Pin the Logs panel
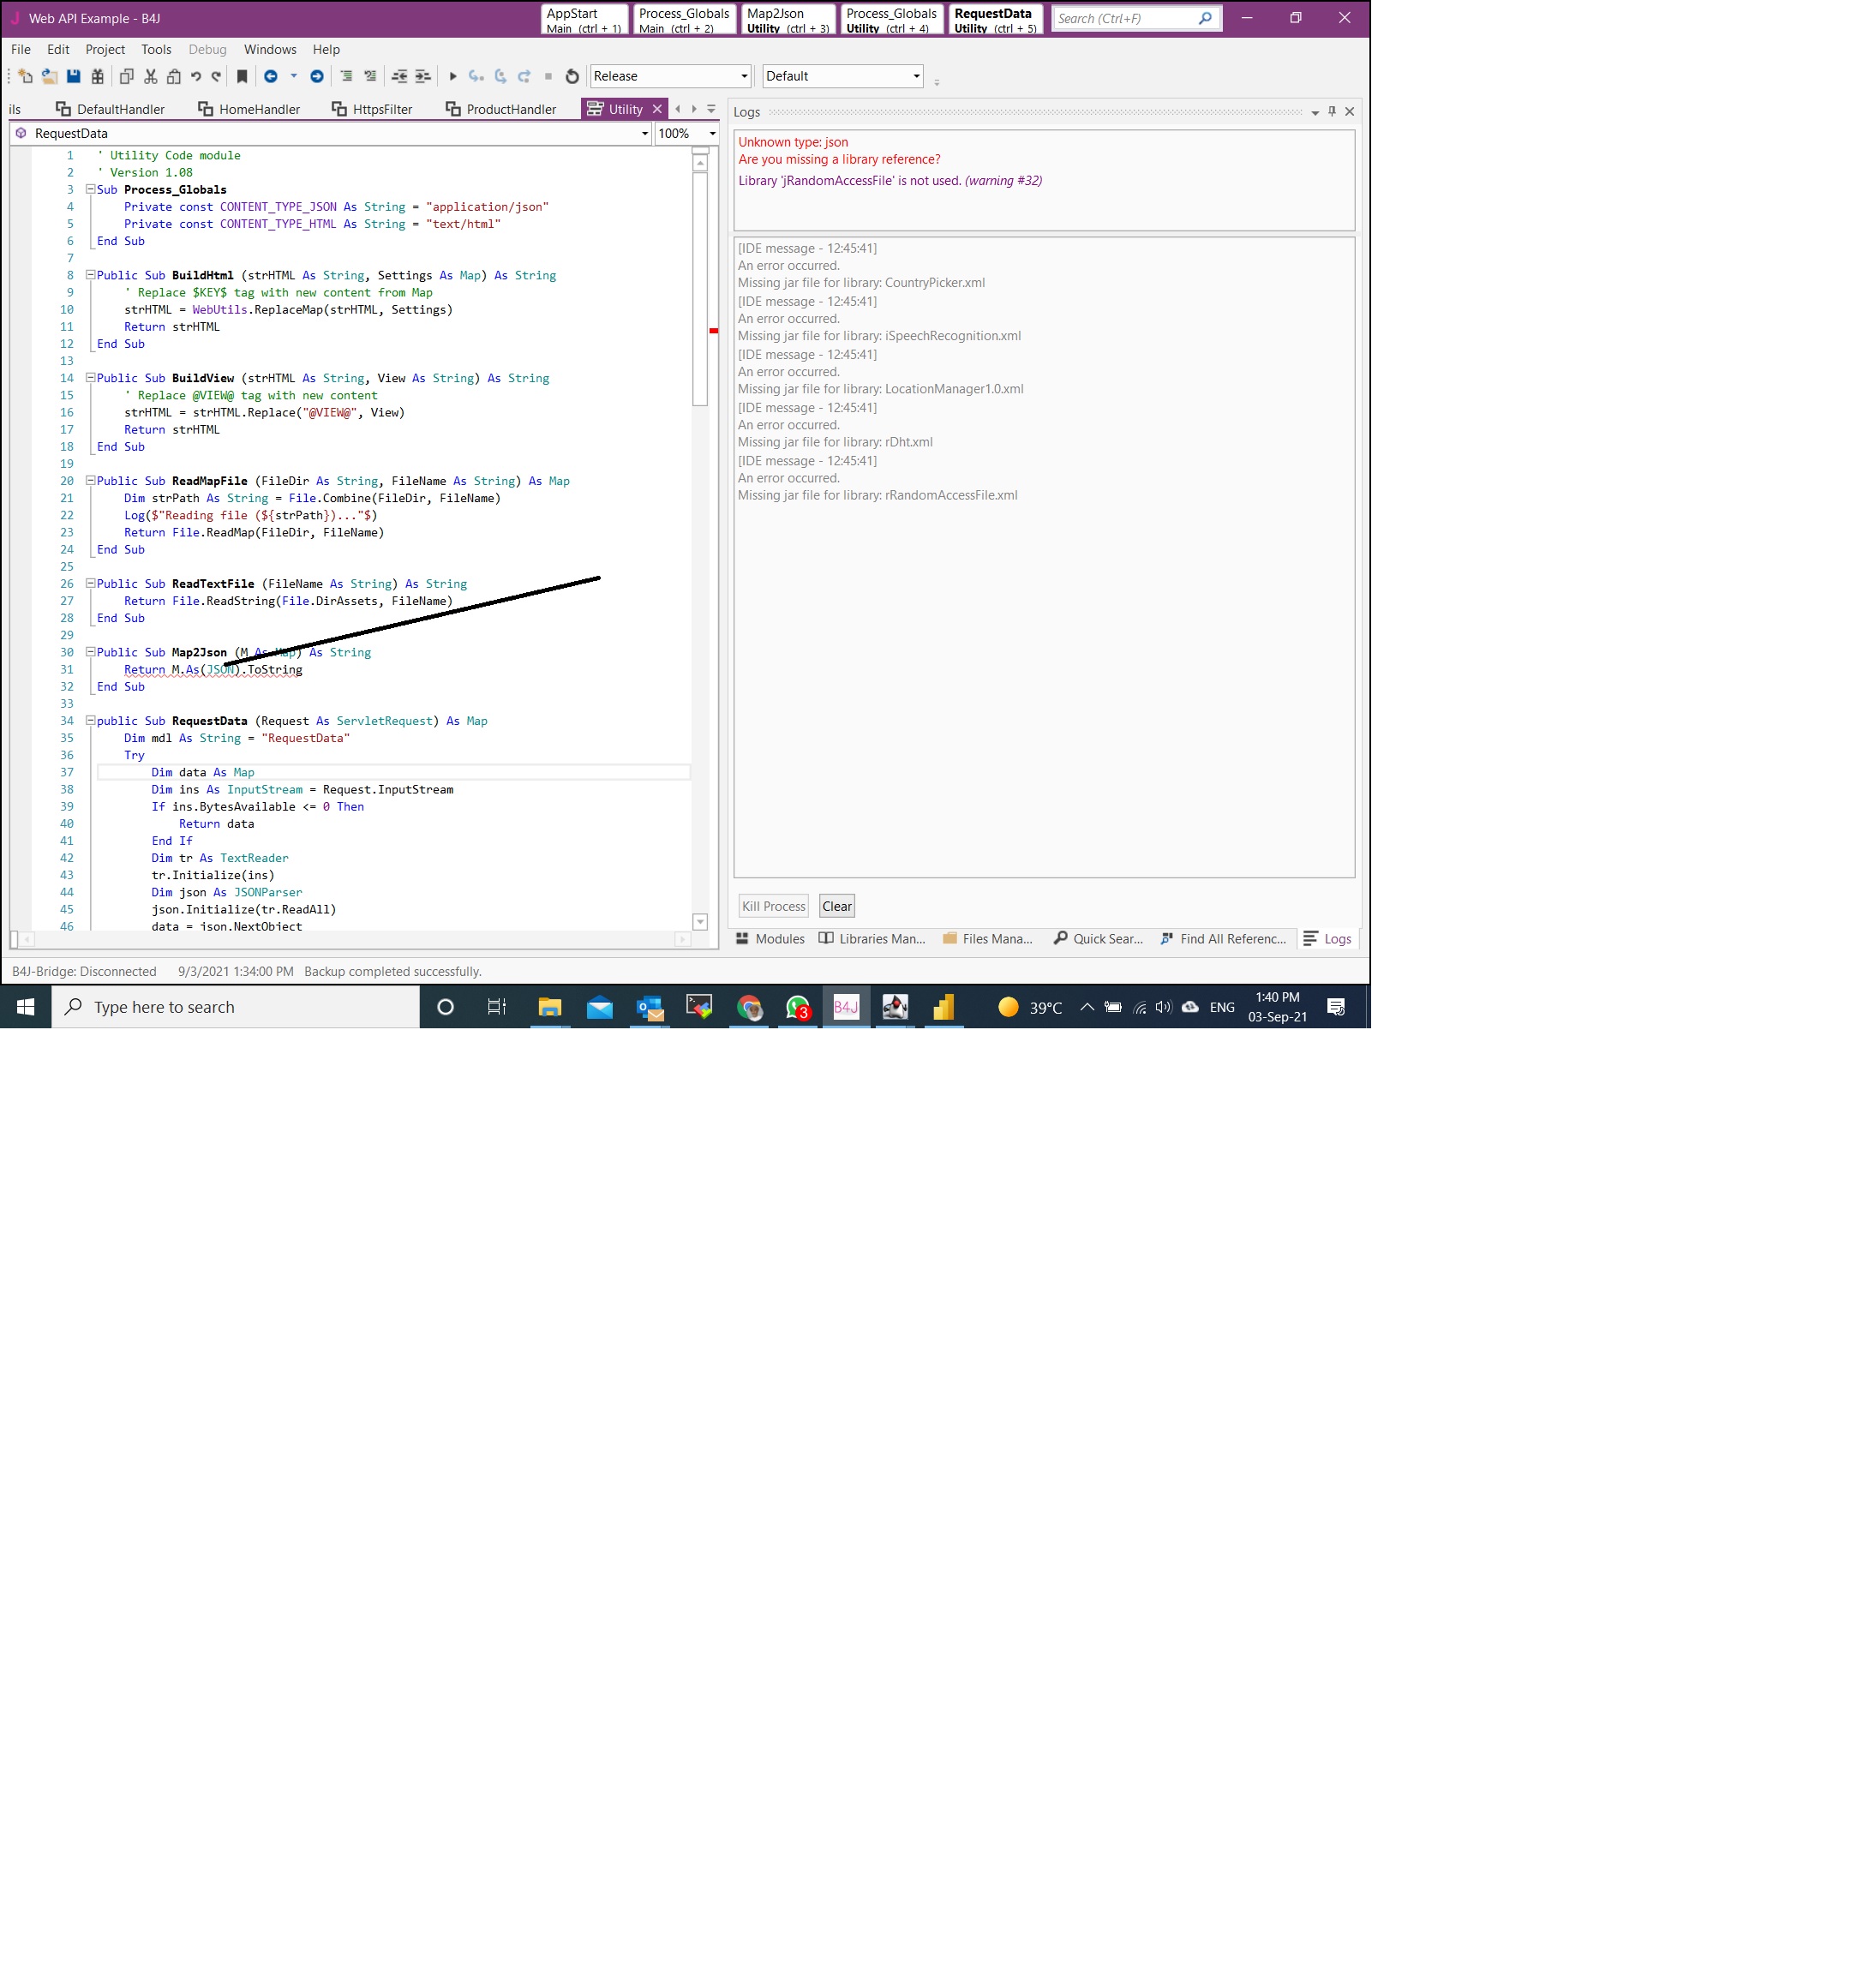 pyautogui.click(x=1331, y=111)
